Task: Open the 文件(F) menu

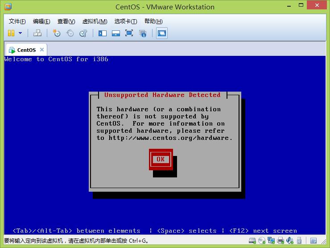Action: coord(17,21)
